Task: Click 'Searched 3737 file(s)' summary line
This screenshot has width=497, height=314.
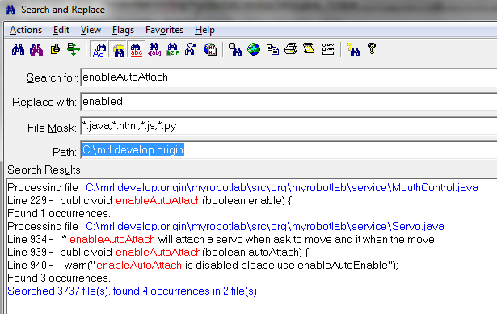Action: point(133,291)
